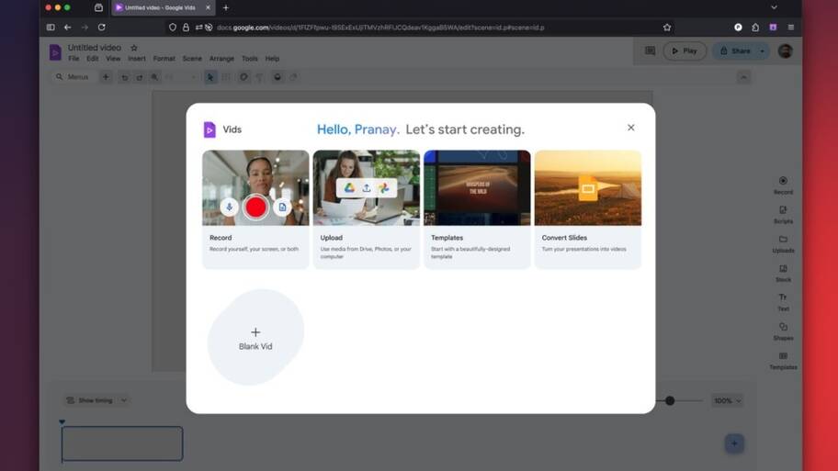This screenshot has height=471, width=838.
Task: Click the browser address bar URL
Action: pyautogui.click(x=380, y=28)
